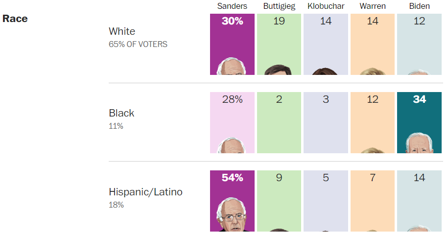The width and height of the screenshot is (448, 235).
Task: Click the Hispanic/Latino group label
Action: (145, 192)
